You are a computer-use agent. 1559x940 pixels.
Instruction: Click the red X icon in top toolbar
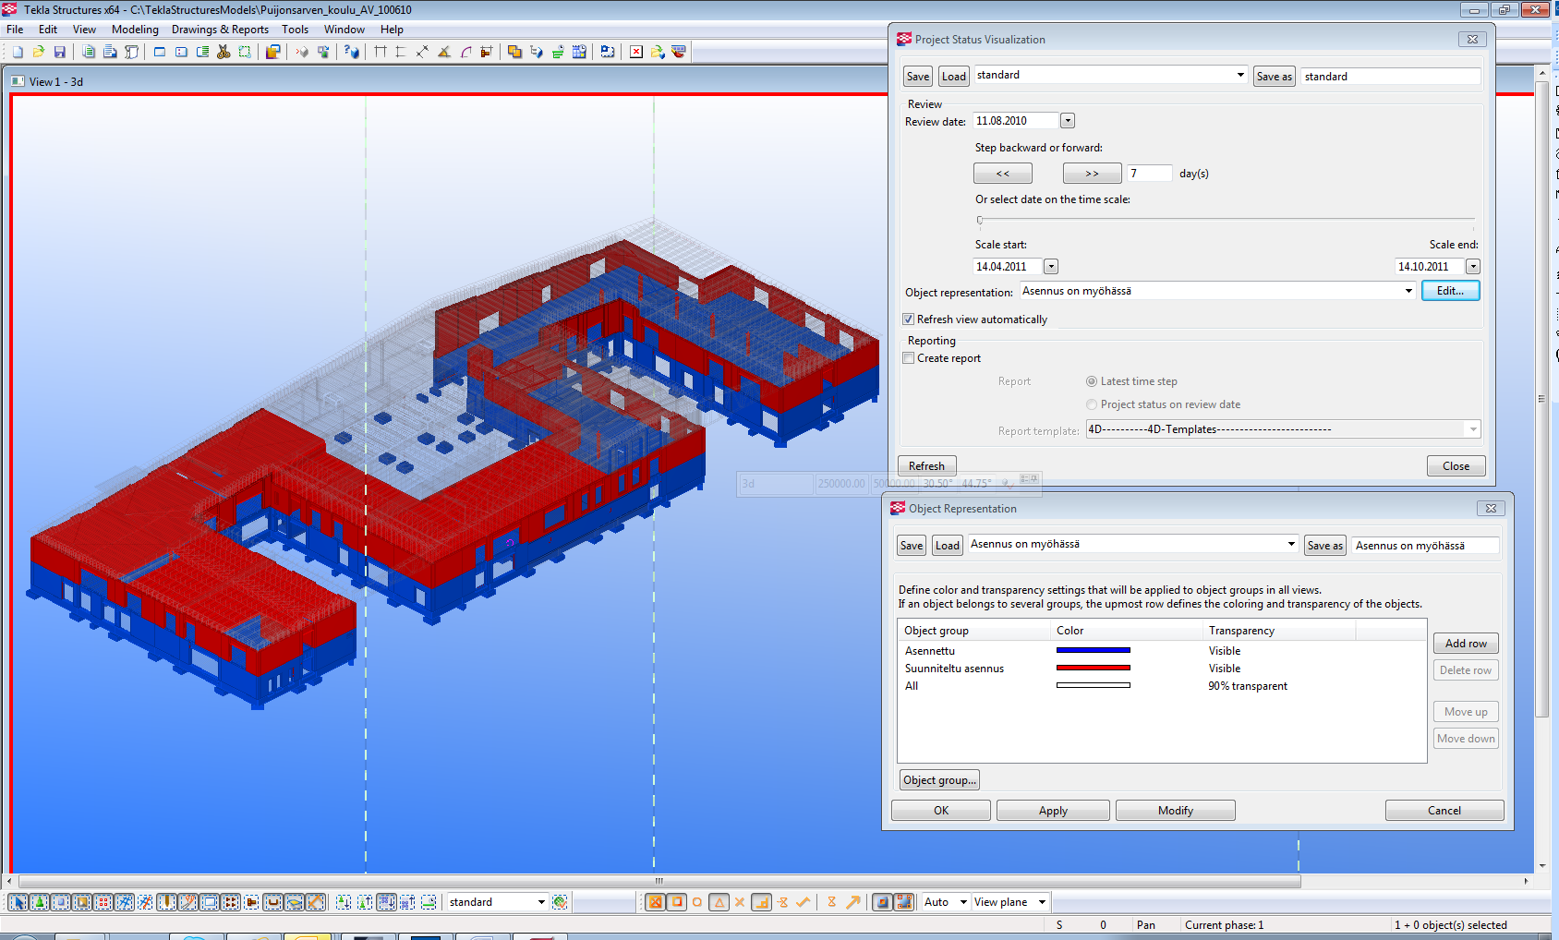636,52
